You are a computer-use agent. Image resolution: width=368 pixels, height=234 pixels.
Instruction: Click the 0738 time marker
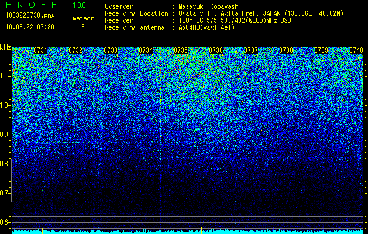coord(286,50)
